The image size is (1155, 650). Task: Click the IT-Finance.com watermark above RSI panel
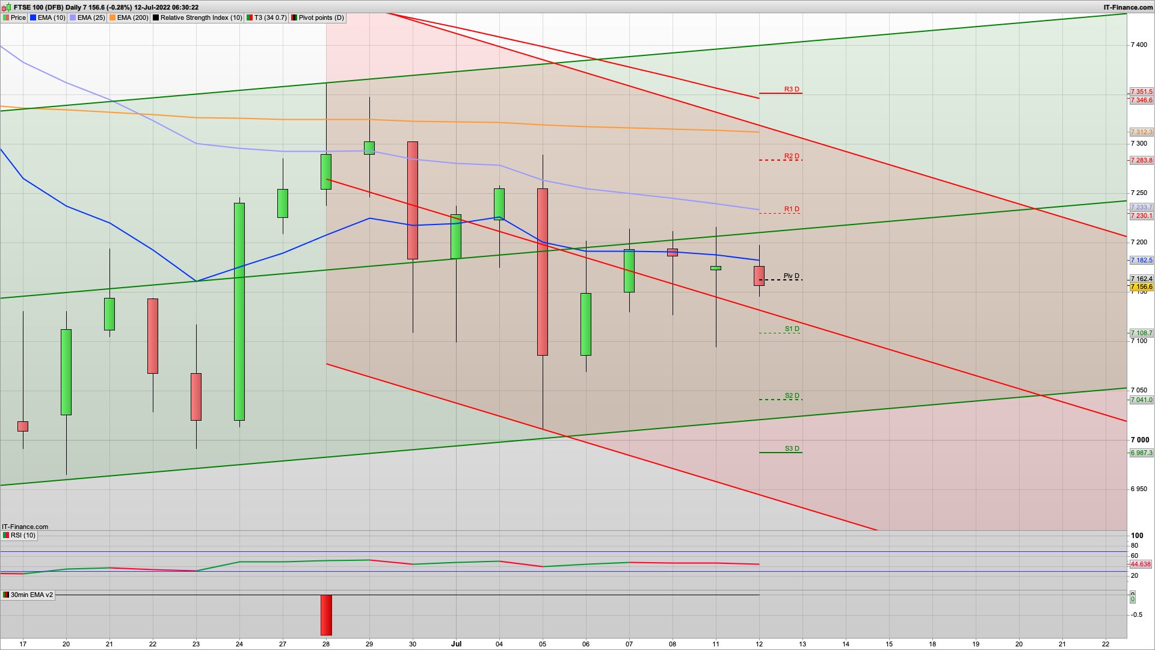[25, 527]
